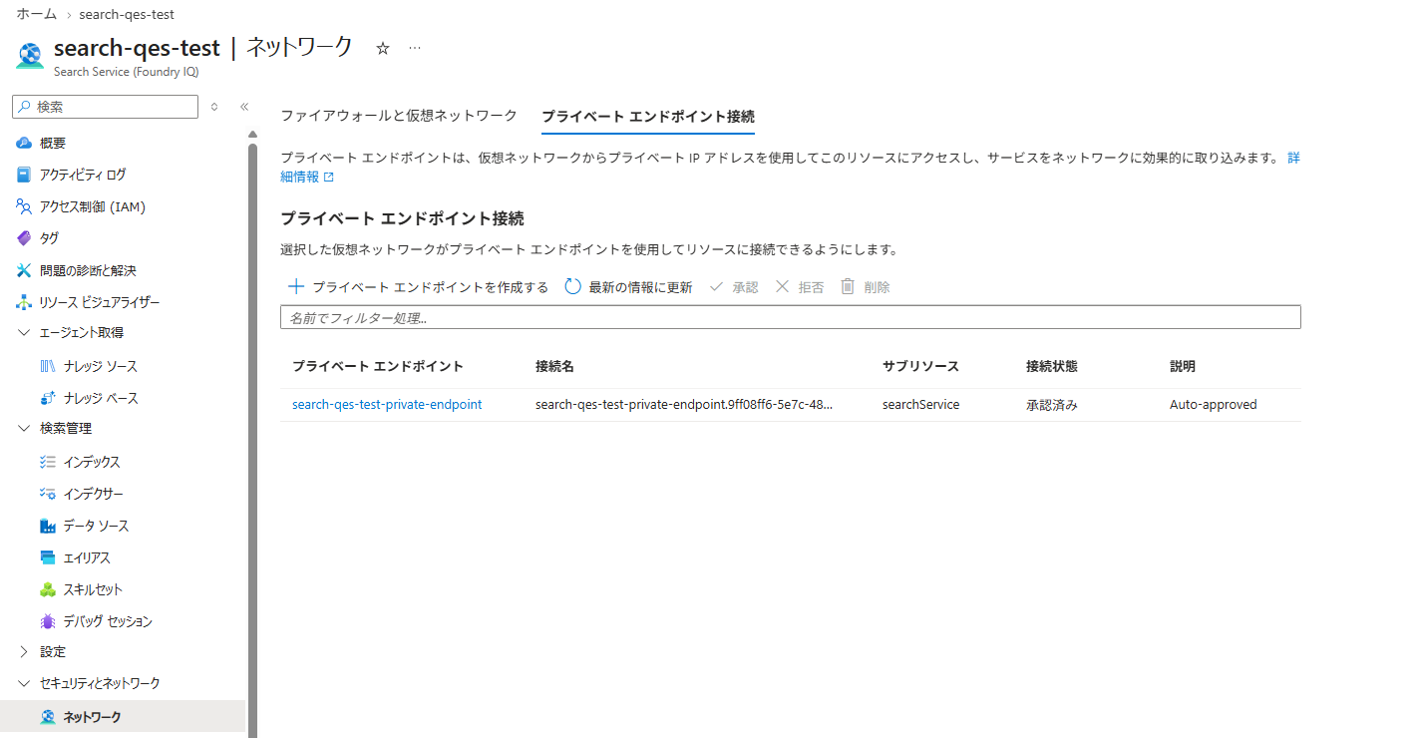Select the プライベート エンドポイント接続 tab
This screenshot has height=738, width=1417.
648,117
